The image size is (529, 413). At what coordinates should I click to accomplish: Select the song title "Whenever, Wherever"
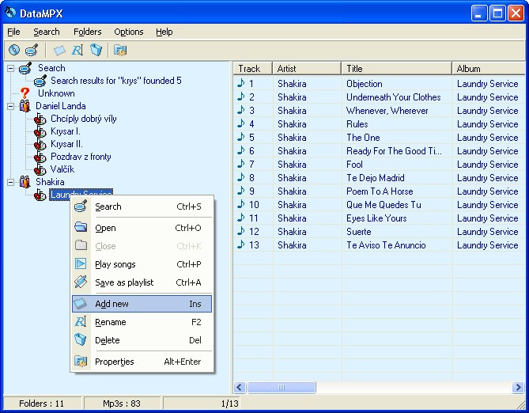point(387,111)
